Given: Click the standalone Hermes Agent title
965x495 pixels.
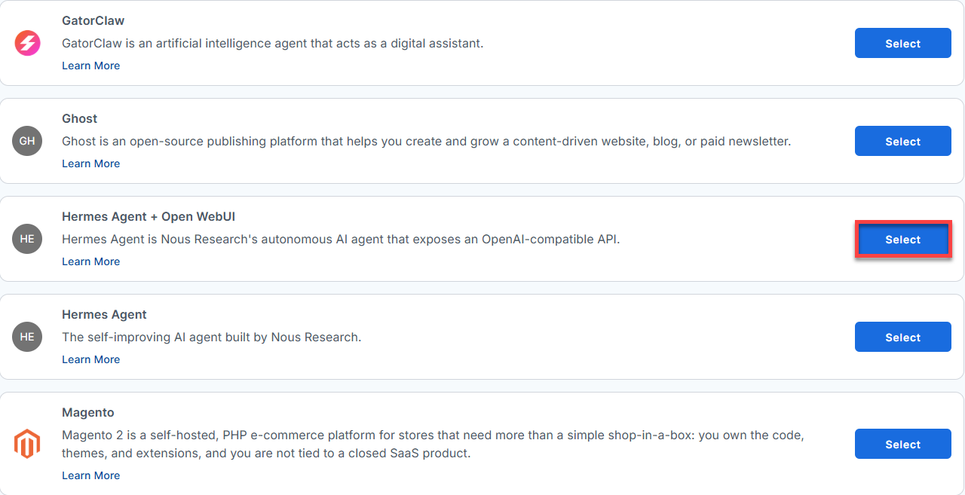Looking at the screenshot, I should pyautogui.click(x=104, y=314).
